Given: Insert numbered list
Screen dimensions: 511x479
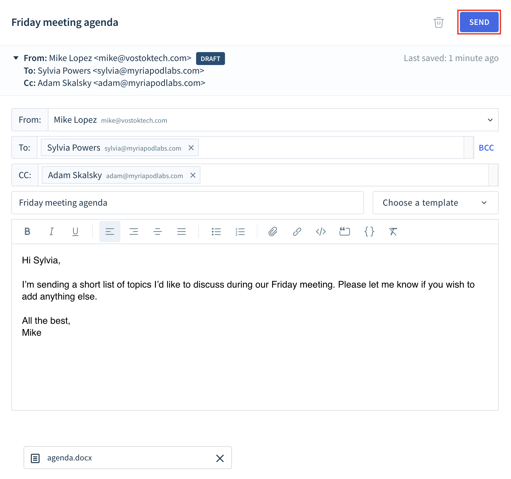Looking at the screenshot, I should point(240,232).
